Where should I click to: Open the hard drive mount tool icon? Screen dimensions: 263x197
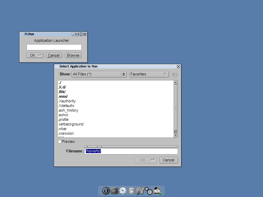(x=157, y=191)
